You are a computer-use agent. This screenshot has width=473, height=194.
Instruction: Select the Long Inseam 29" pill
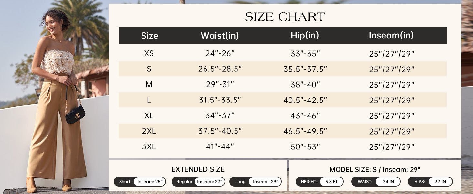click(x=256, y=182)
